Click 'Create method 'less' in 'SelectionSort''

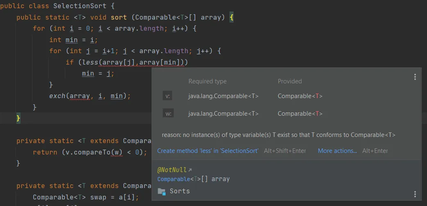click(208, 150)
